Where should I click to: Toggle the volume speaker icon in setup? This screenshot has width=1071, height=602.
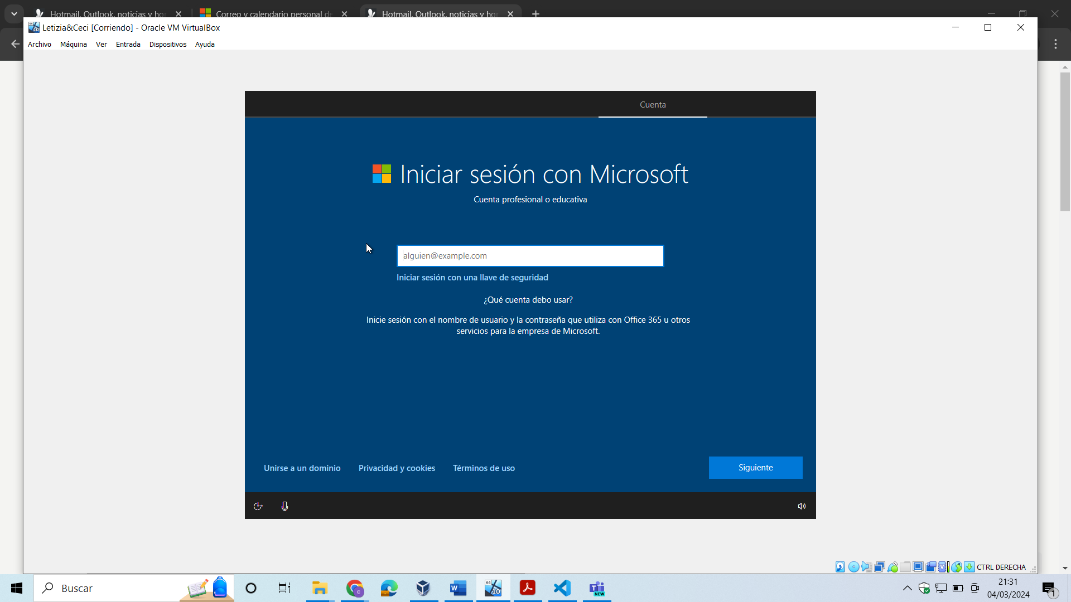tap(802, 506)
